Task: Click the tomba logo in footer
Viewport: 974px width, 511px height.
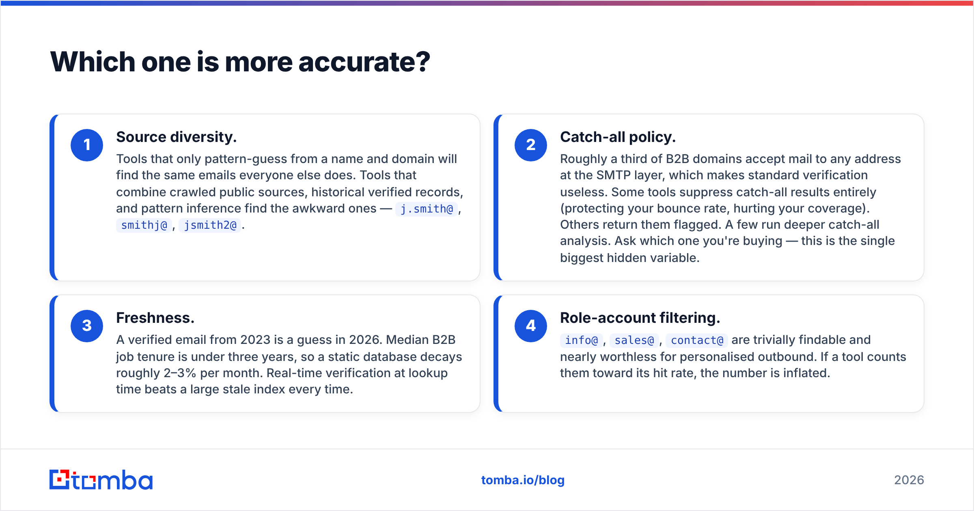Action: (x=101, y=480)
